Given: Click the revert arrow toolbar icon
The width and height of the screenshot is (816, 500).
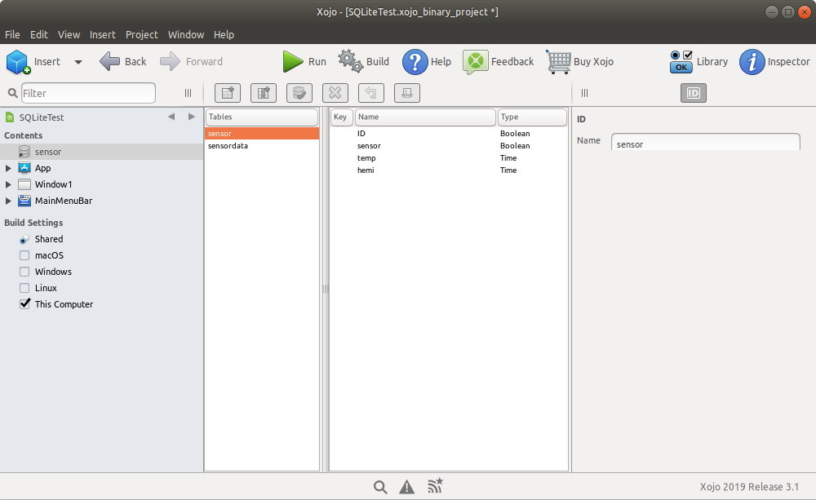Looking at the screenshot, I should click(x=371, y=93).
